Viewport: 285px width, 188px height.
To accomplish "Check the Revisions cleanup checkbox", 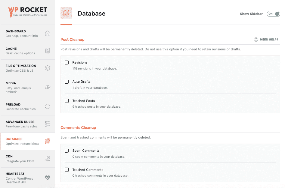I will click(x=67, y=62).
